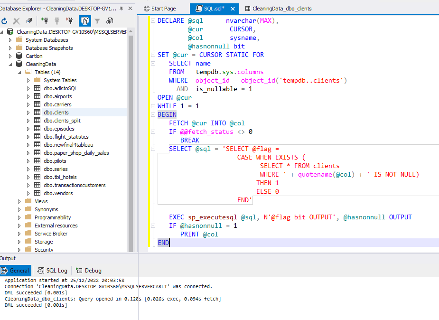Collapse all nodes in Database Explorer
The height and width of the screenshot is (320, 439).
tap(29, 21)
